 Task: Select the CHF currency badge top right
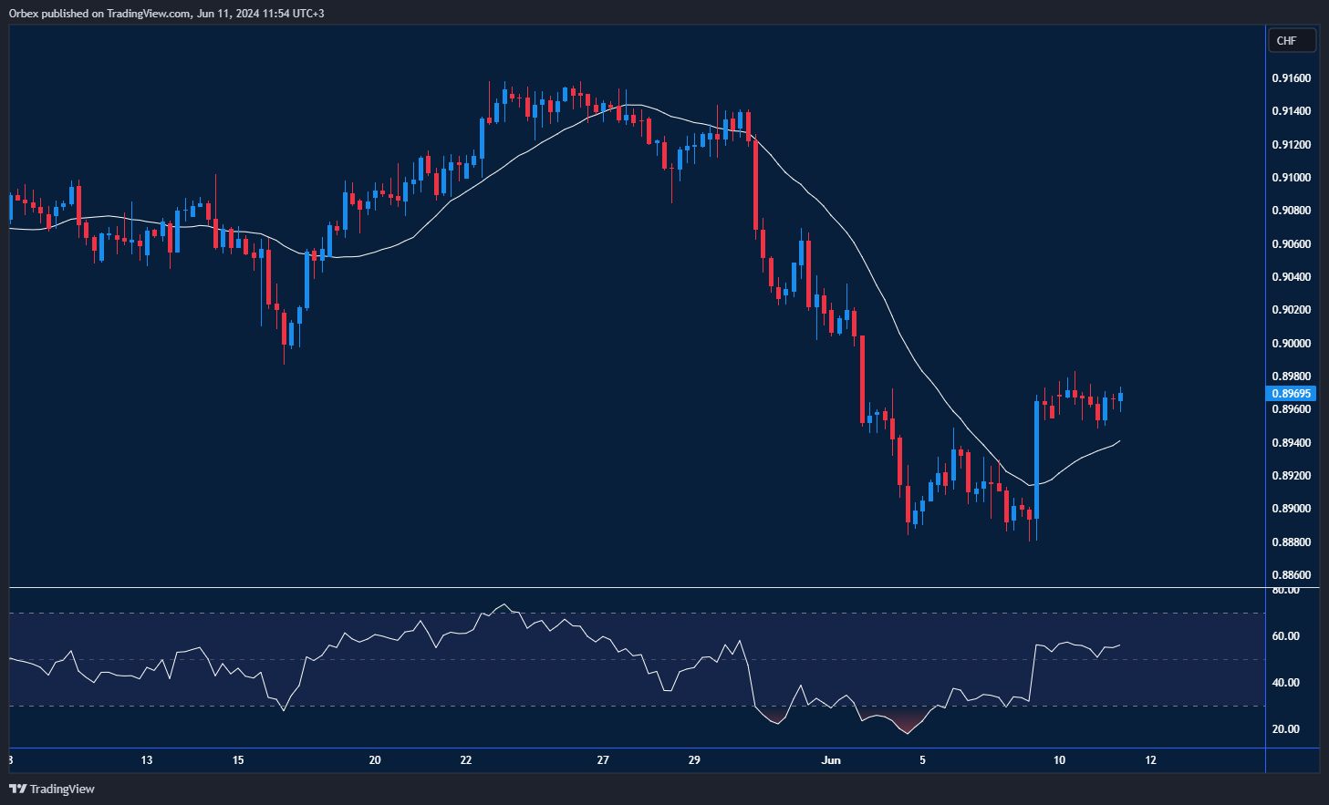coord(1292,40)
